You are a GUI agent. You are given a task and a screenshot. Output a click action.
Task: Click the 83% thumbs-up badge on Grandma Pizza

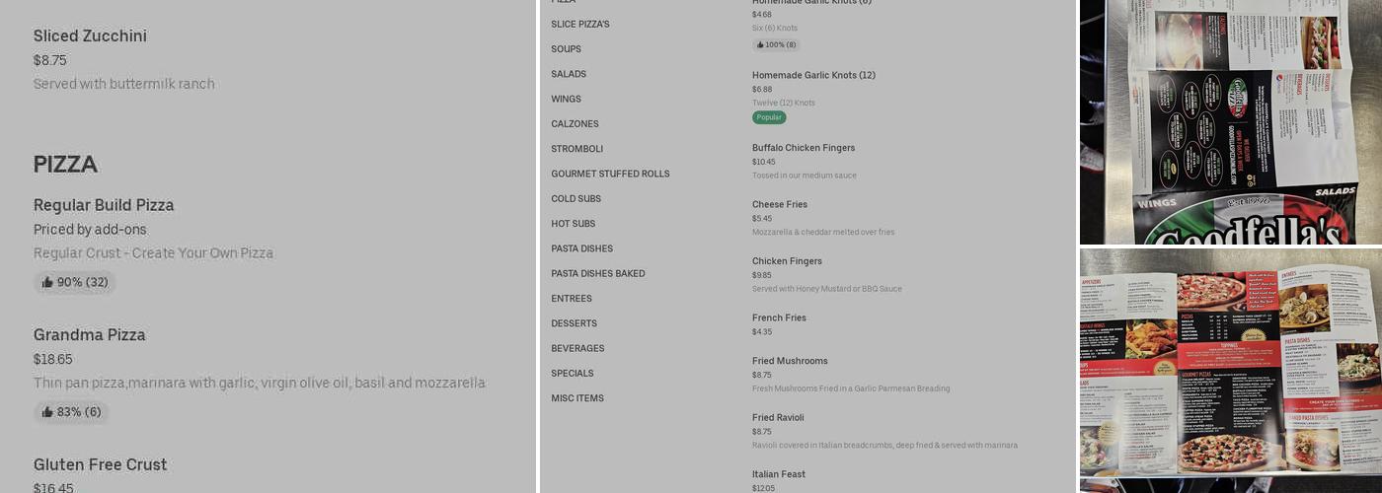(71, 412)
